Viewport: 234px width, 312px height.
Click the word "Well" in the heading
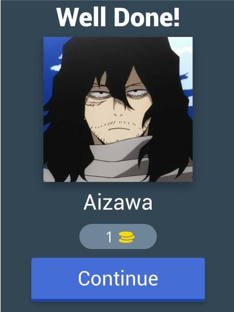(81, 17)
